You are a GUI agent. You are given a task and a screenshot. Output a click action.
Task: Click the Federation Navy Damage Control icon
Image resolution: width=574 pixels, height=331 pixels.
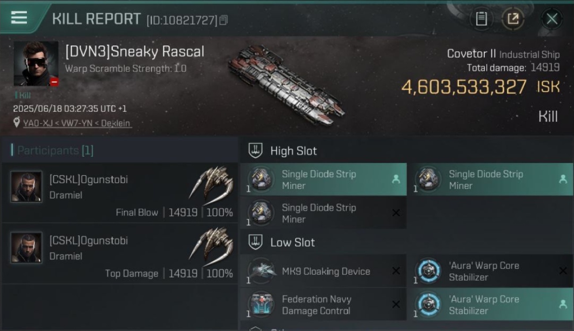click(261, 304)
